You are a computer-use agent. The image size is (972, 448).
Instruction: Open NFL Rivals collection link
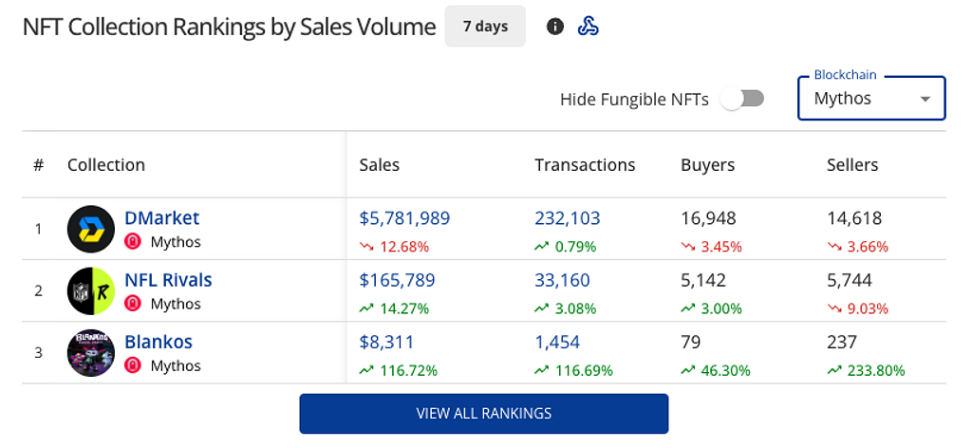[168, 280]
